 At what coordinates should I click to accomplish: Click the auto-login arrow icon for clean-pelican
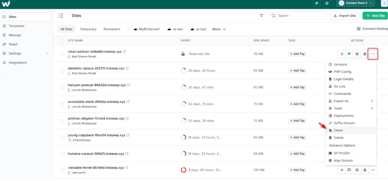[x=342, y=54]
